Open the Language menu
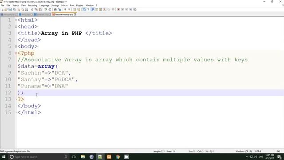This screenshot has width=284, height=160. [44, 5]
